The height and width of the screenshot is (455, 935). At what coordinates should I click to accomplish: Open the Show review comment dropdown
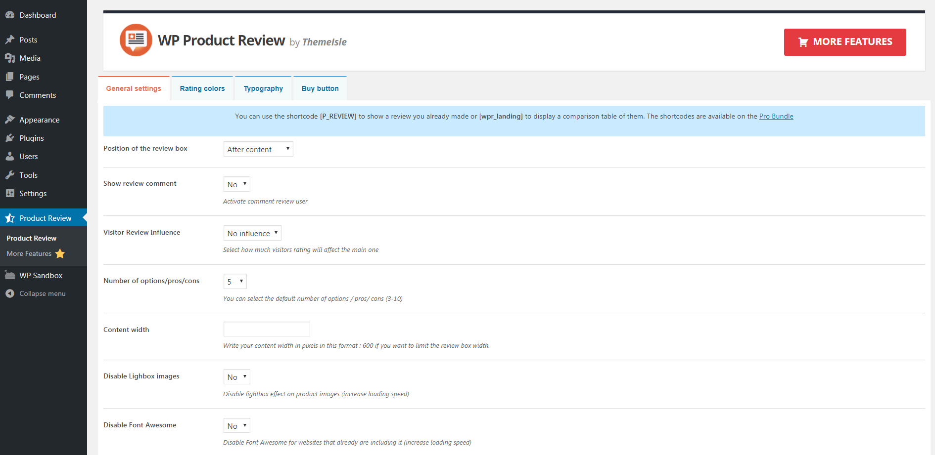point(237,184)
